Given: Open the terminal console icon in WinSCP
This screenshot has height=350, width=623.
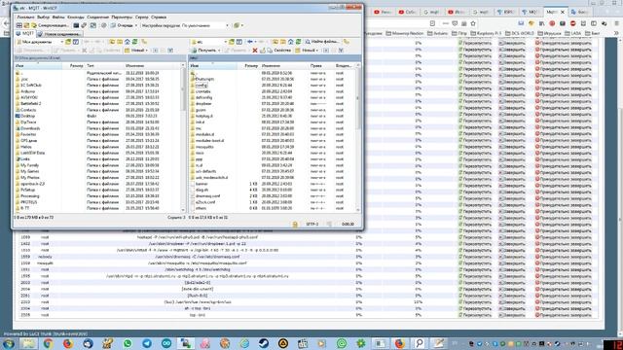Looking at the screenshot, I should (x=76, y=25).
